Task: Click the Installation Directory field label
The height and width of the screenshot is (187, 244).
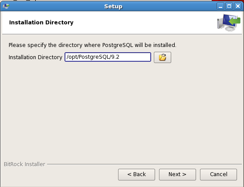Action: pos(35,57)
